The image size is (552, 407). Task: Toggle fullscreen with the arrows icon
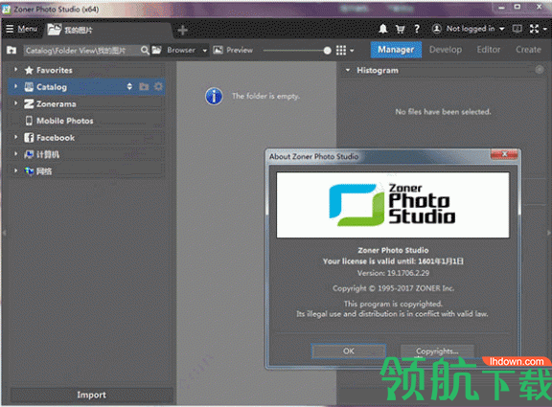click(534, 29)
